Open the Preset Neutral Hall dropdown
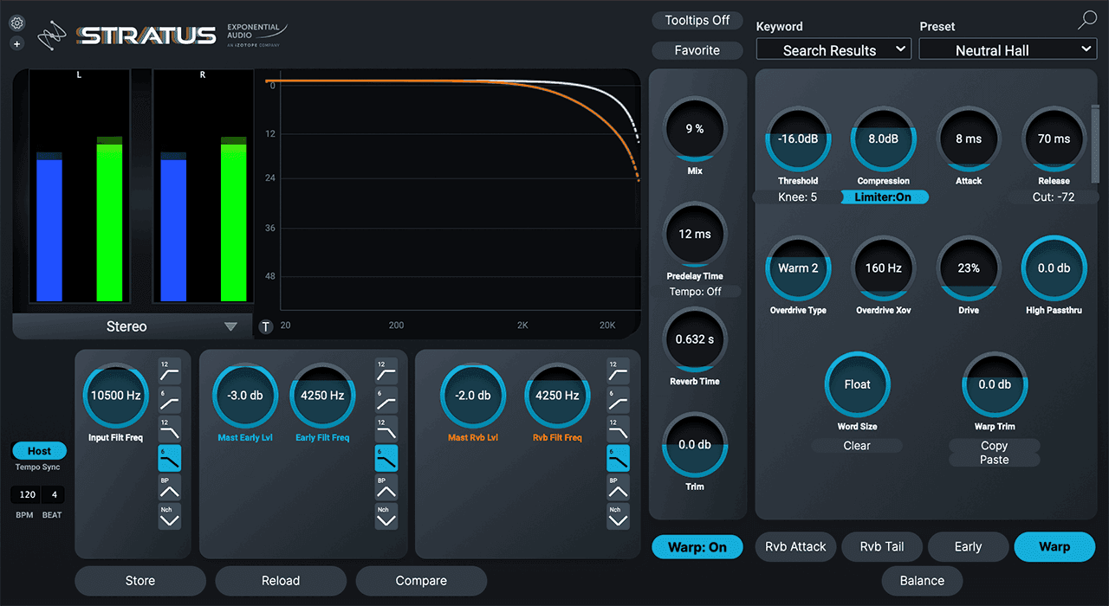This screenshot has height=606, width=1109. tap(1008, 50)
